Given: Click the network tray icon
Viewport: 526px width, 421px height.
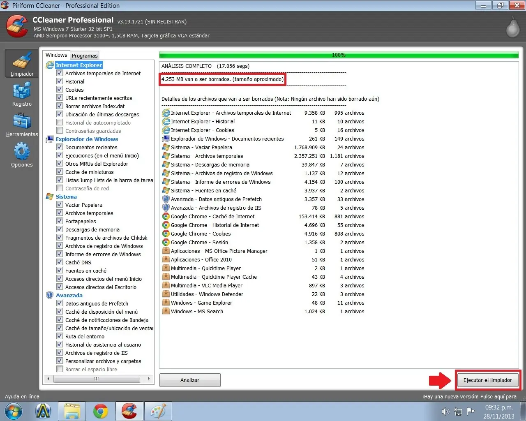Looking at the screenshot, I should 458,411.
